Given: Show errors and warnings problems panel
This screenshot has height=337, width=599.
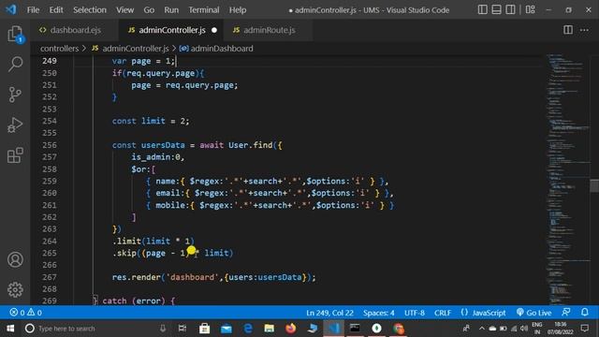Looking at the screenshot, I should pos(25,313).
